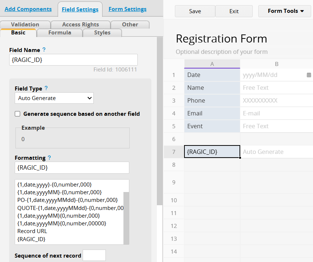Choose the PO- date number format

click(x=68, y=200)
